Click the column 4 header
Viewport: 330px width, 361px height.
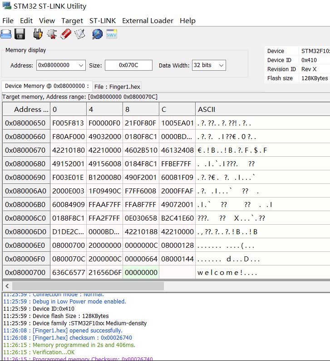105,109
